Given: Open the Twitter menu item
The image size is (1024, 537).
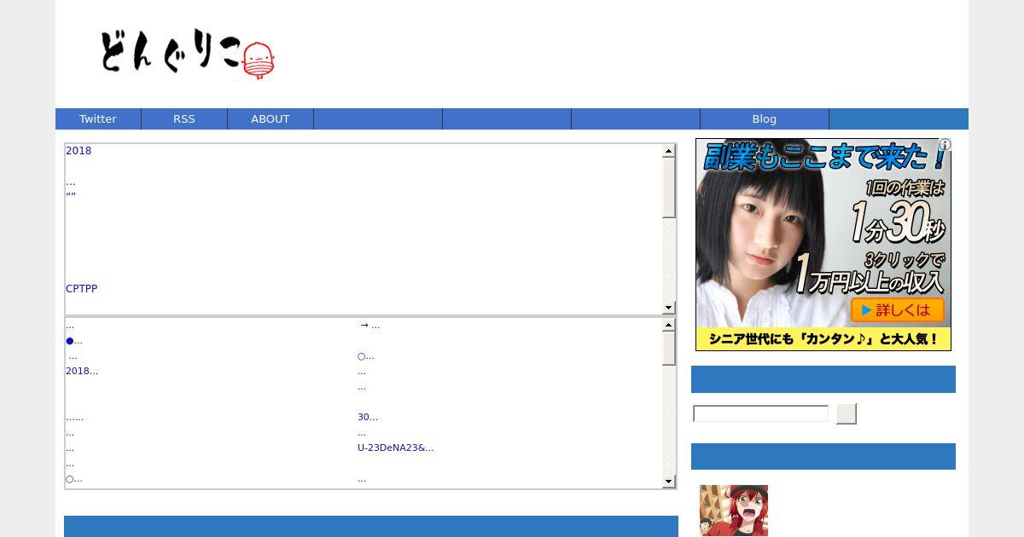Looking at the screenshot, I should tap(98, 119).
